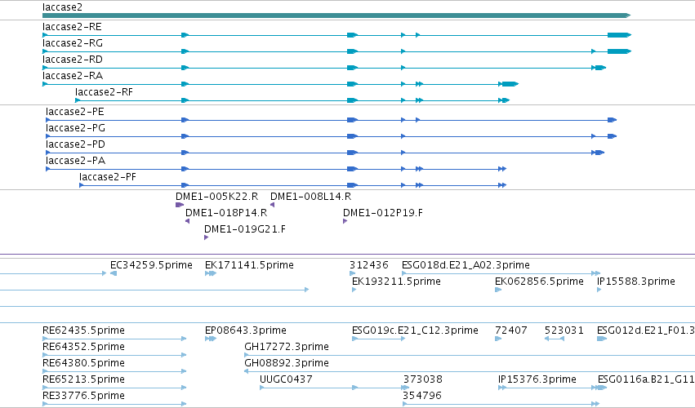This screenshot has width=695, height=408.
Task: Open the RE33776.5prime label
Action: (83, 396)
